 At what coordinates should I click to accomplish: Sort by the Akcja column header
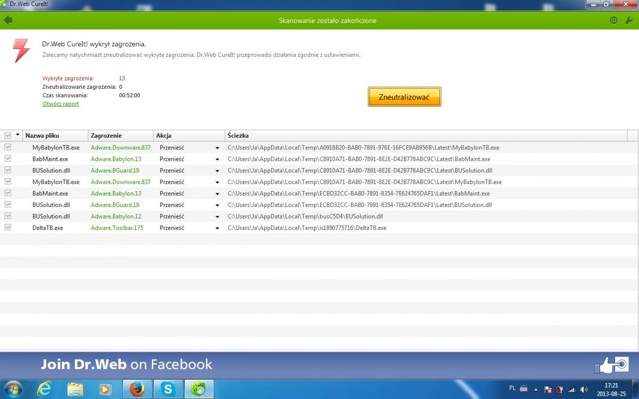pos(189,136)
